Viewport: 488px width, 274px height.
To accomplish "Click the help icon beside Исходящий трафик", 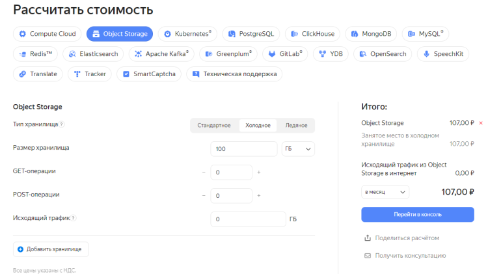I will click(74, 219).
